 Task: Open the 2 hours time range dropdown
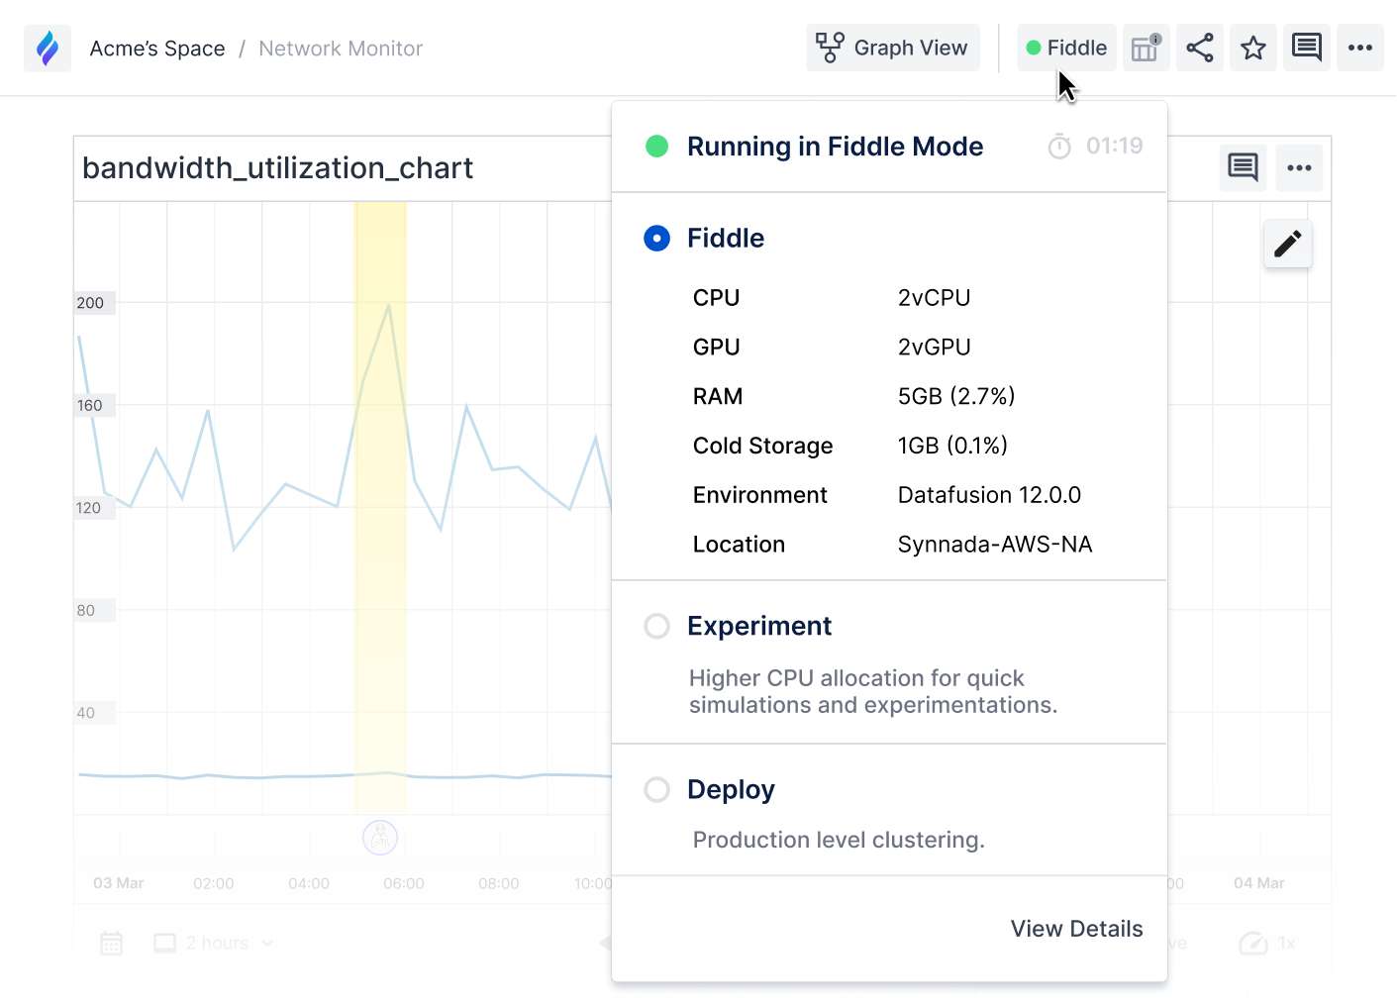pos(213,943)
